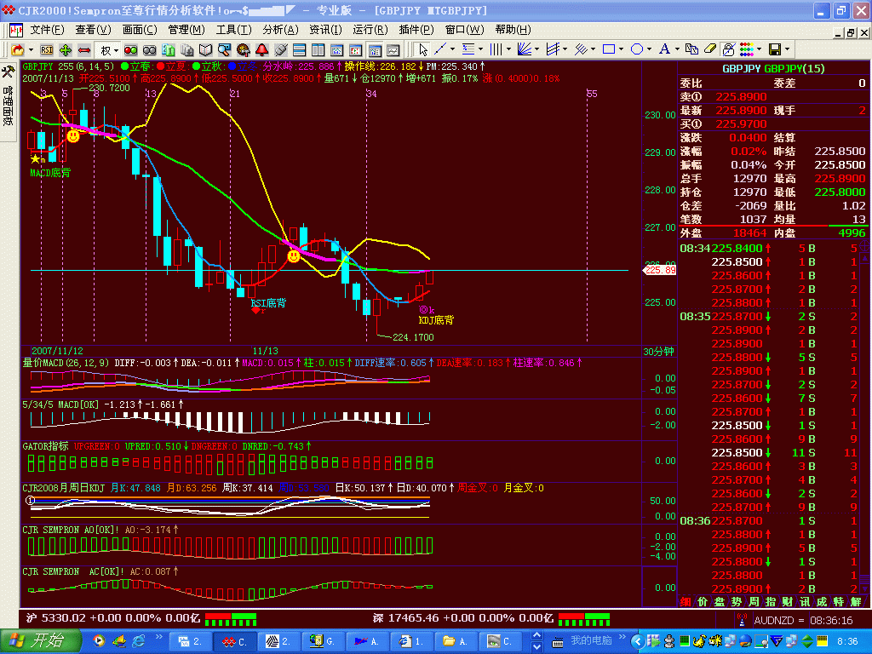Viewport: 872px width, 654px height.
Task: Click the 沪 index red-green strength bar
Action: (x=231, y=619)
